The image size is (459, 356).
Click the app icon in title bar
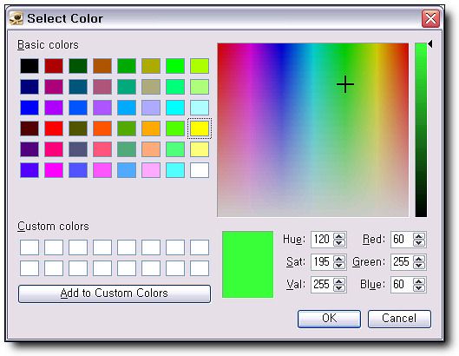pyautogui.click(x=16, y=18)
